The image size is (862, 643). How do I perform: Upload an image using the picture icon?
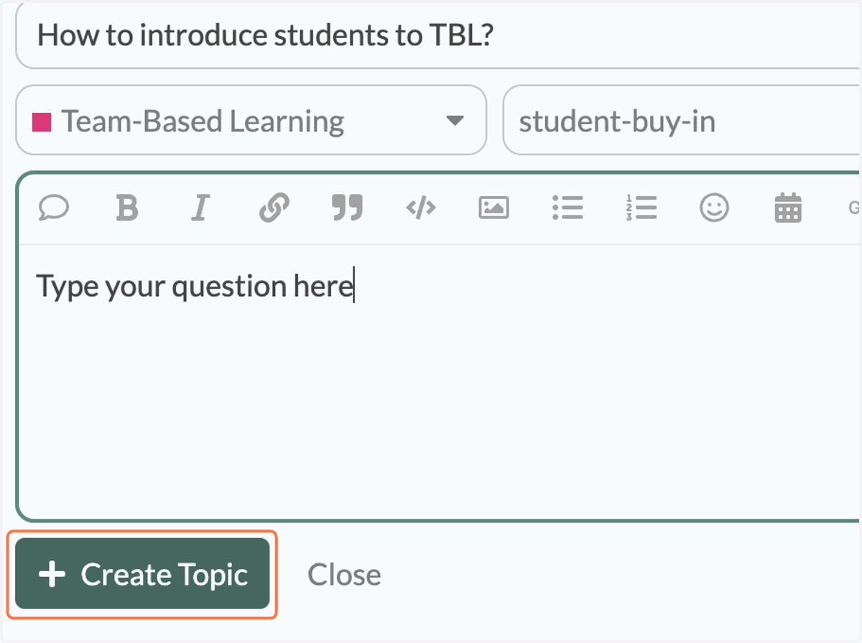[x=494, y=208]
